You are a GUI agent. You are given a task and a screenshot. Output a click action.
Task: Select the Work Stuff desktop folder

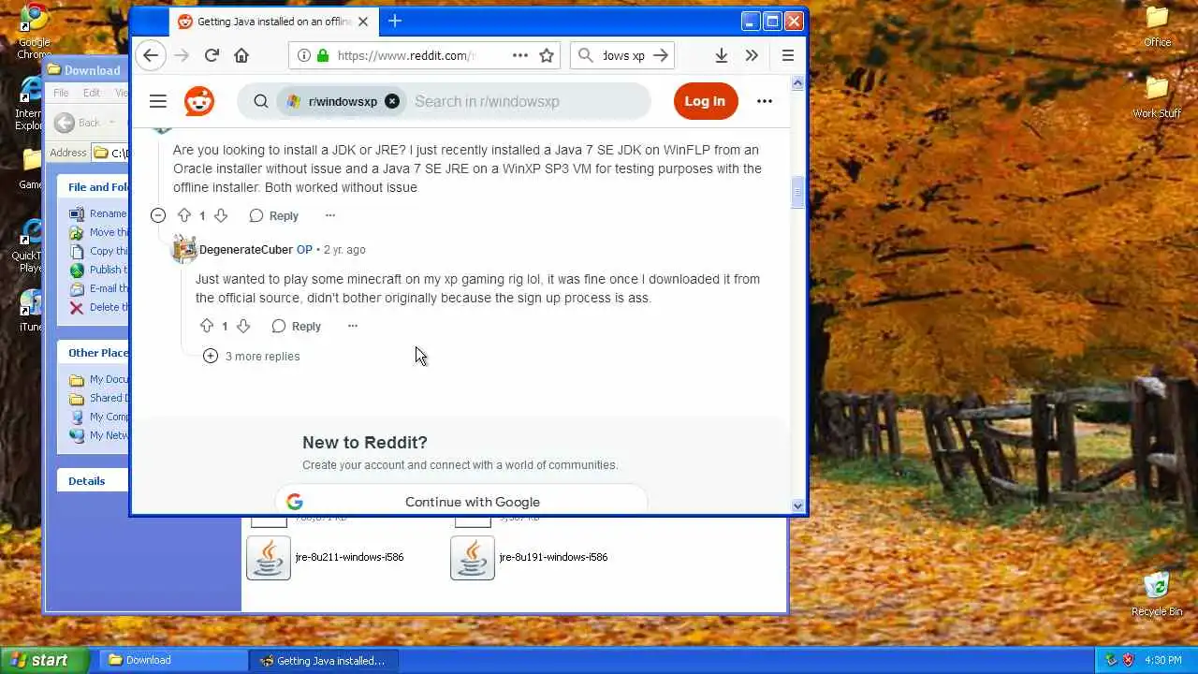coord(1158,97)
